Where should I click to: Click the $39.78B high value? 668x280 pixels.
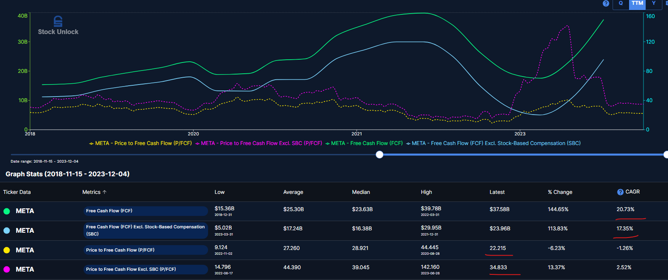point(431,209)
